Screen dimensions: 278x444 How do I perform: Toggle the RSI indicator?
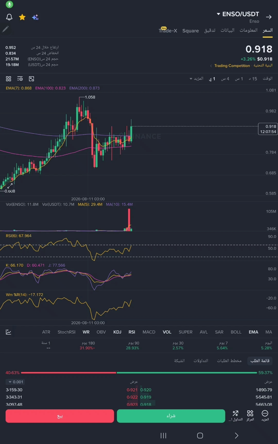tap(132, 332)
